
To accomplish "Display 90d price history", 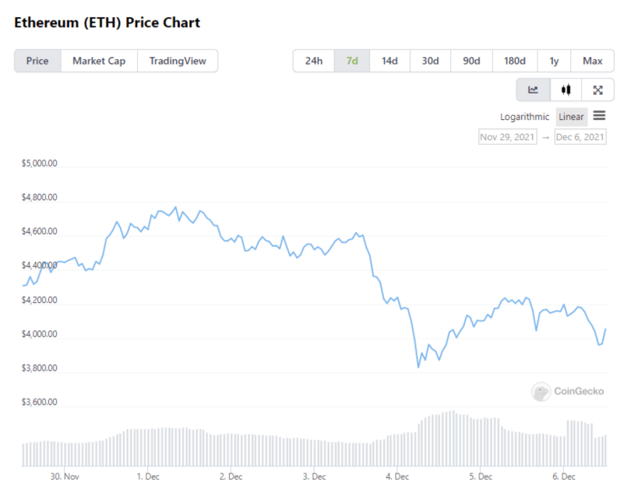I will (471, 61).
